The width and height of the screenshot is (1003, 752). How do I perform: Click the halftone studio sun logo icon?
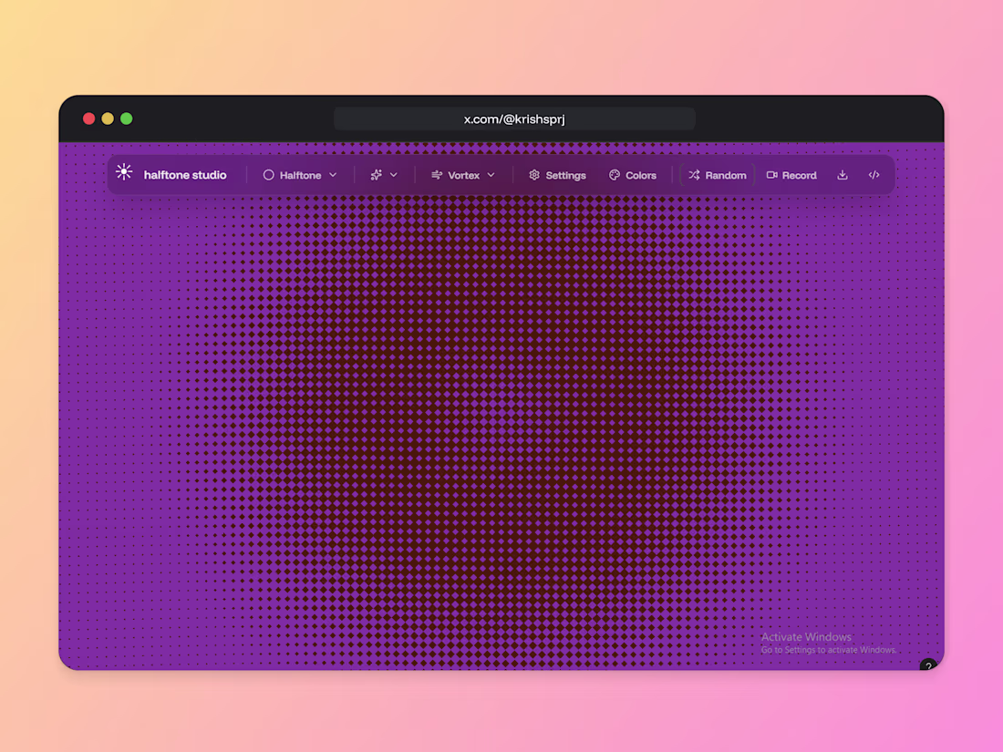click(x=122, y=174)
